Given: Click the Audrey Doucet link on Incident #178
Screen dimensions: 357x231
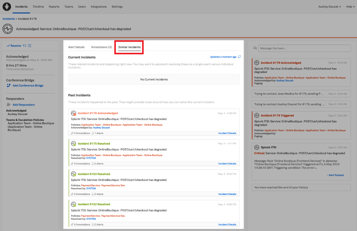Looking at the screenshot, I should point(101,128).
